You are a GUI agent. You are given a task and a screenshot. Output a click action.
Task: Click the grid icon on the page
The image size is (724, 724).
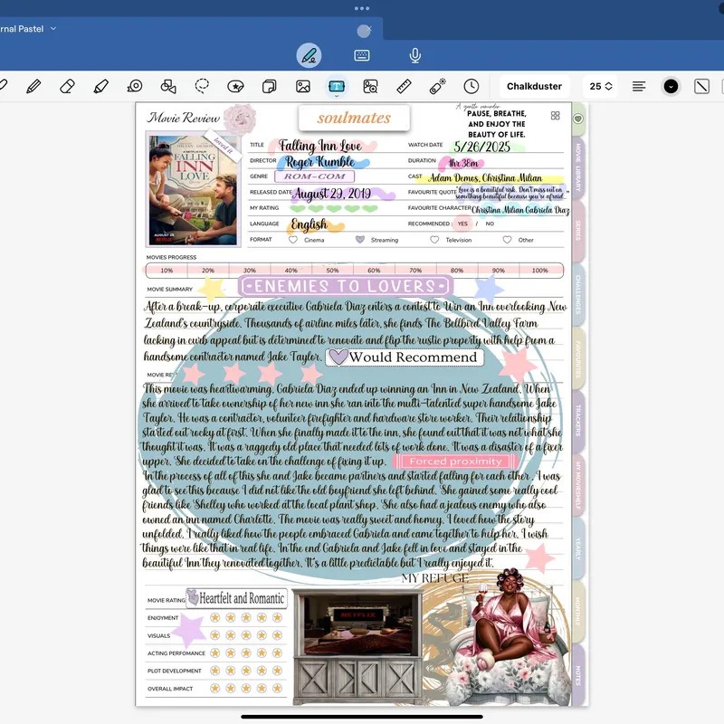pos(556,116)
